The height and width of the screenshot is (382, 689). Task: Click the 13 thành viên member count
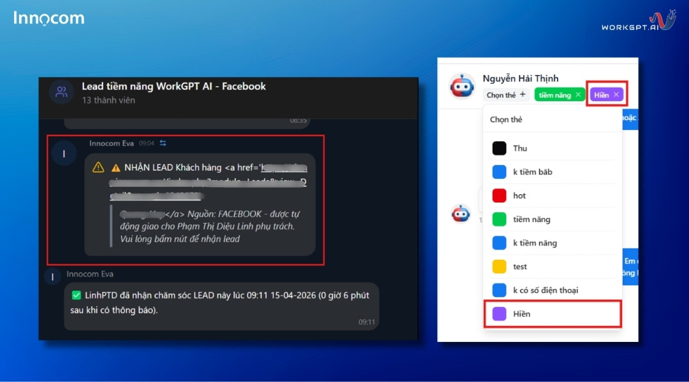pyautogui.click(x=108, y=100)
